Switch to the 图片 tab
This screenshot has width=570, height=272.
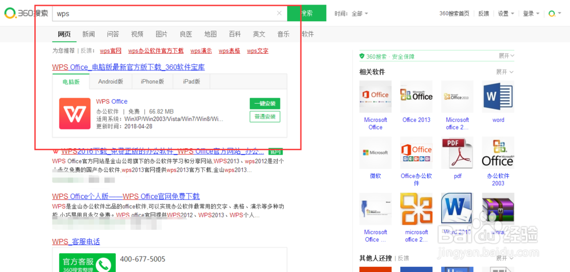161,34
